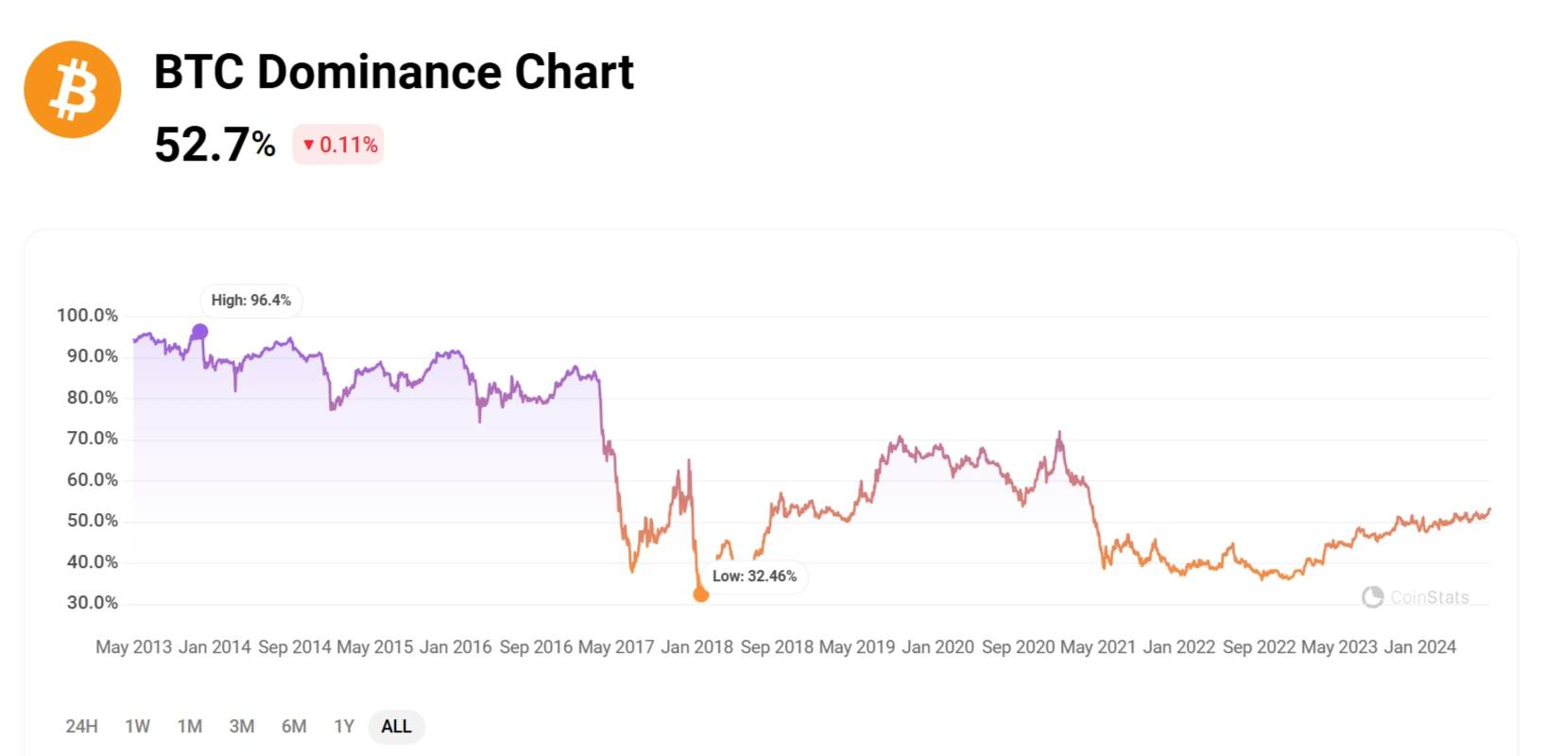
Task: Select the 6M time range
Action: [x=294, y=727]
